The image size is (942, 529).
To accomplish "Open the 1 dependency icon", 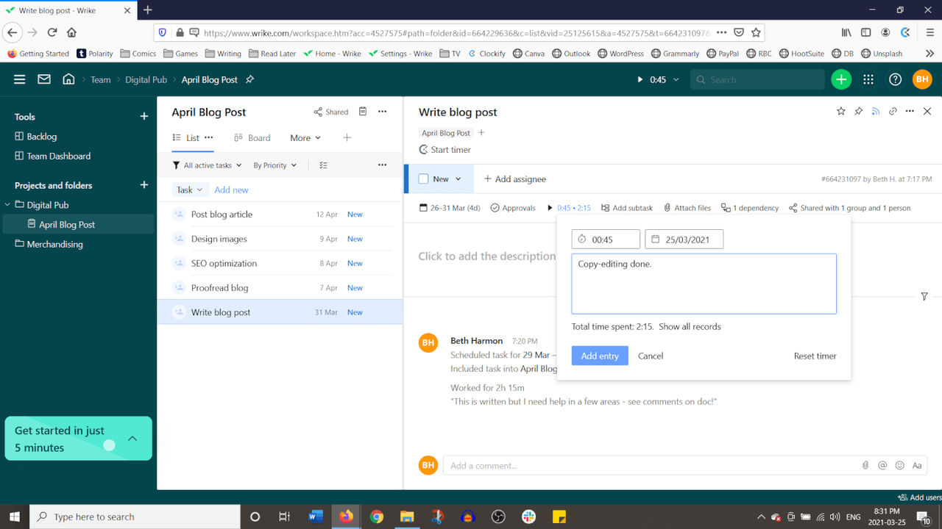I will [726, 208].
